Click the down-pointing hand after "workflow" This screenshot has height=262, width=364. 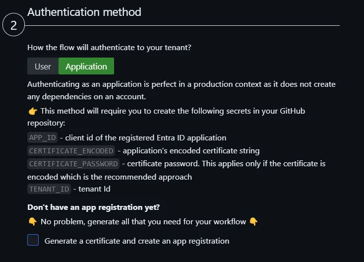(x=253, y=221)
